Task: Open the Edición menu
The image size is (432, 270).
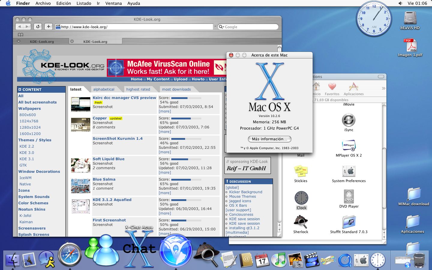Action: (64, 3)
